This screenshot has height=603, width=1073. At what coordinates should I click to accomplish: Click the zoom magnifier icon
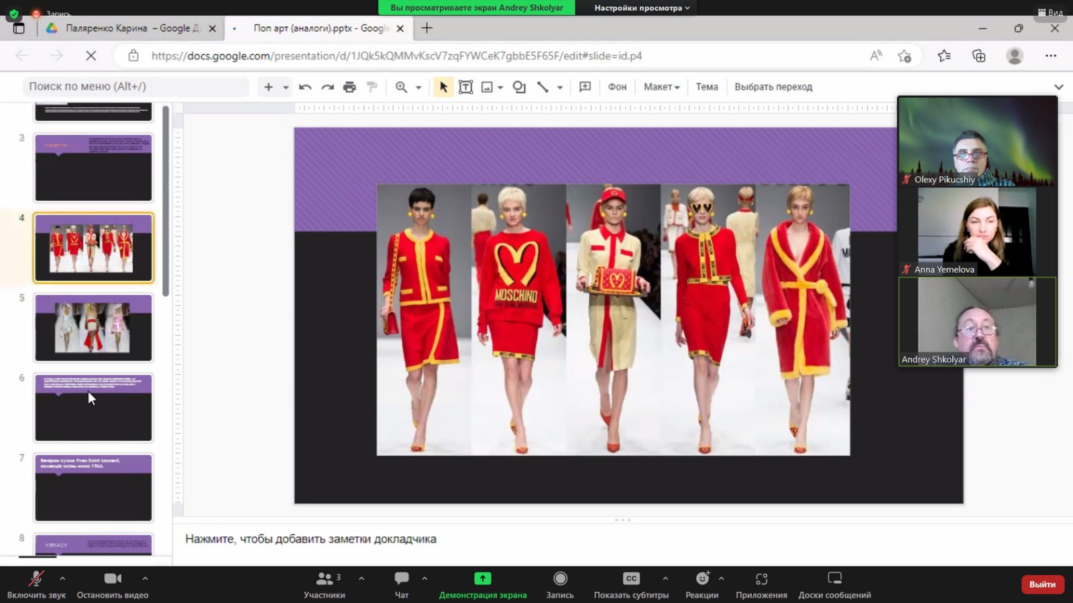point(401,86)
